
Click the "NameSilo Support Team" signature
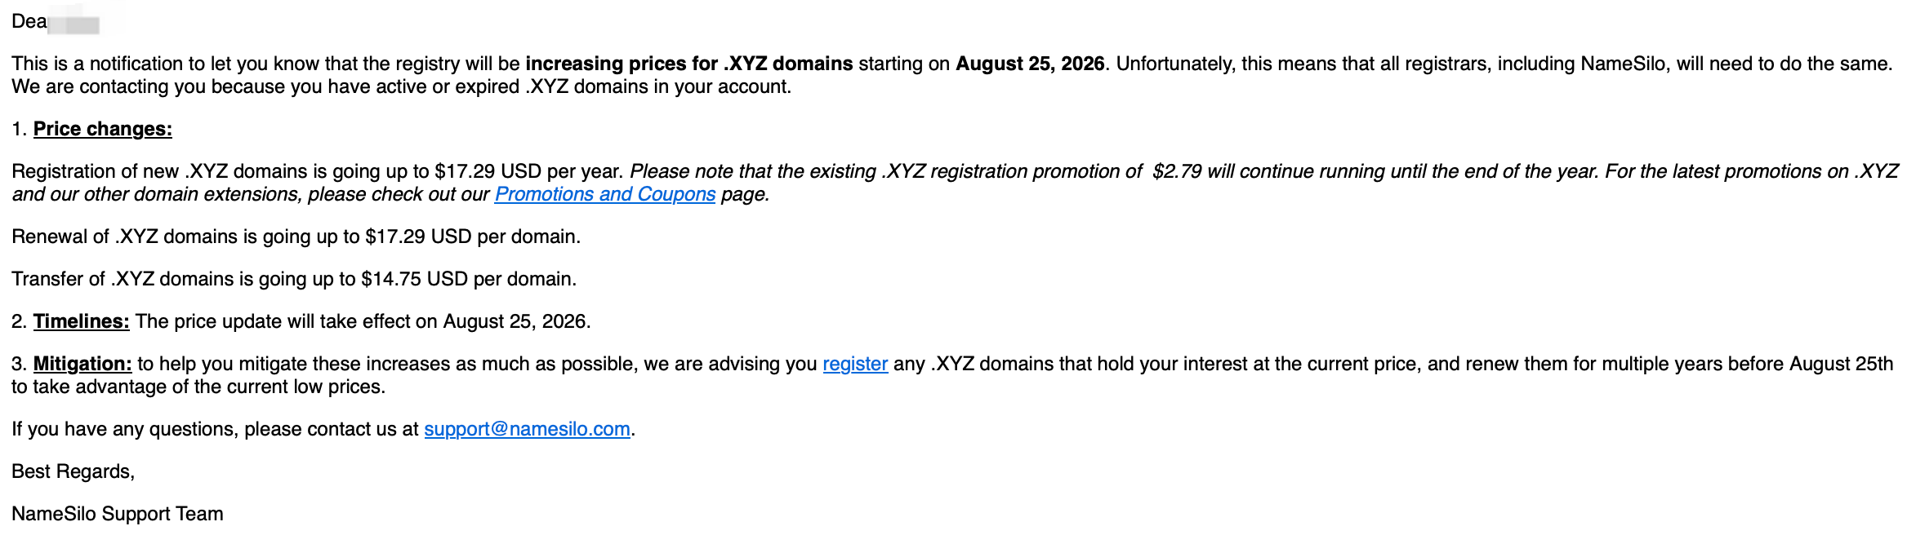(x=118, y=514)
